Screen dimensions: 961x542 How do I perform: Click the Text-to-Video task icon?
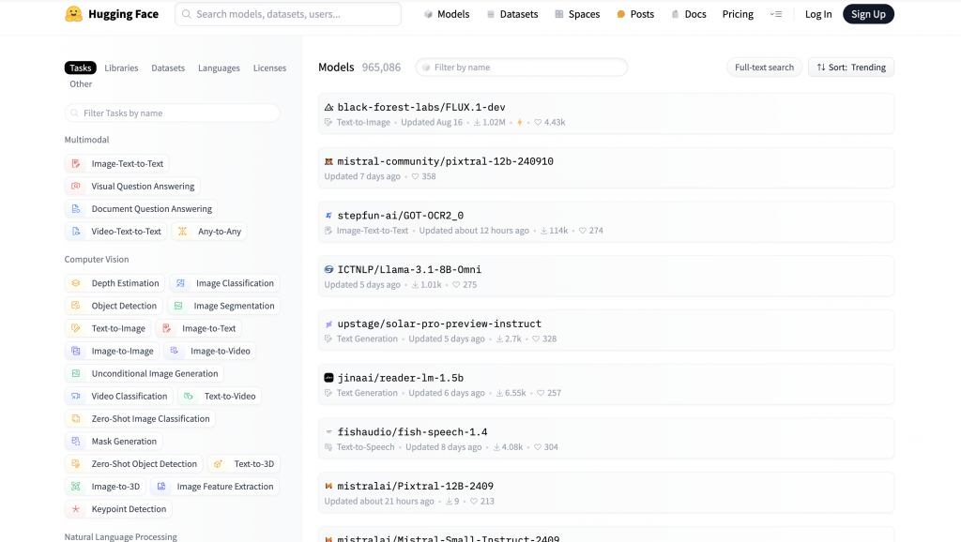click(x=189, y=397)
